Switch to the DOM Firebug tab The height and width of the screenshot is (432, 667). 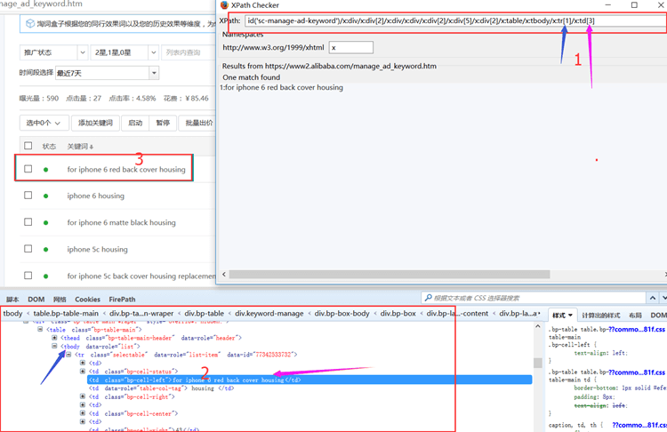(x=36, y=300)
